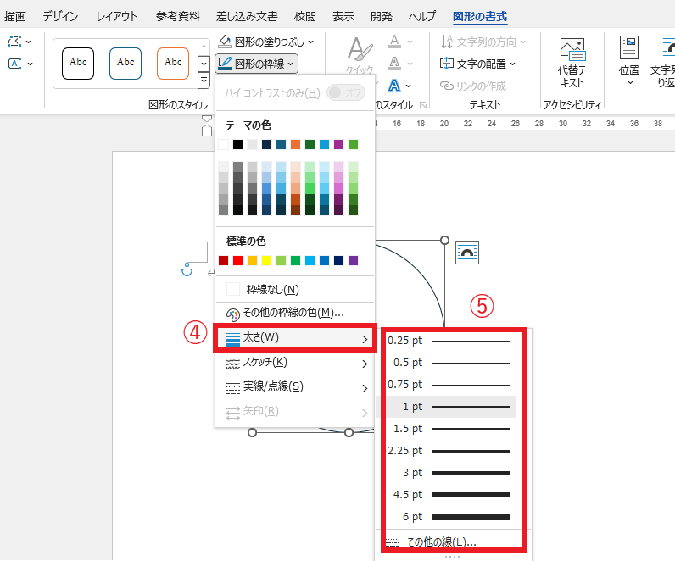Toggle the ハイコントラストのみ switch
Image resolution: width=675 pixels, height=561 pixels.
tap(346, 92)
